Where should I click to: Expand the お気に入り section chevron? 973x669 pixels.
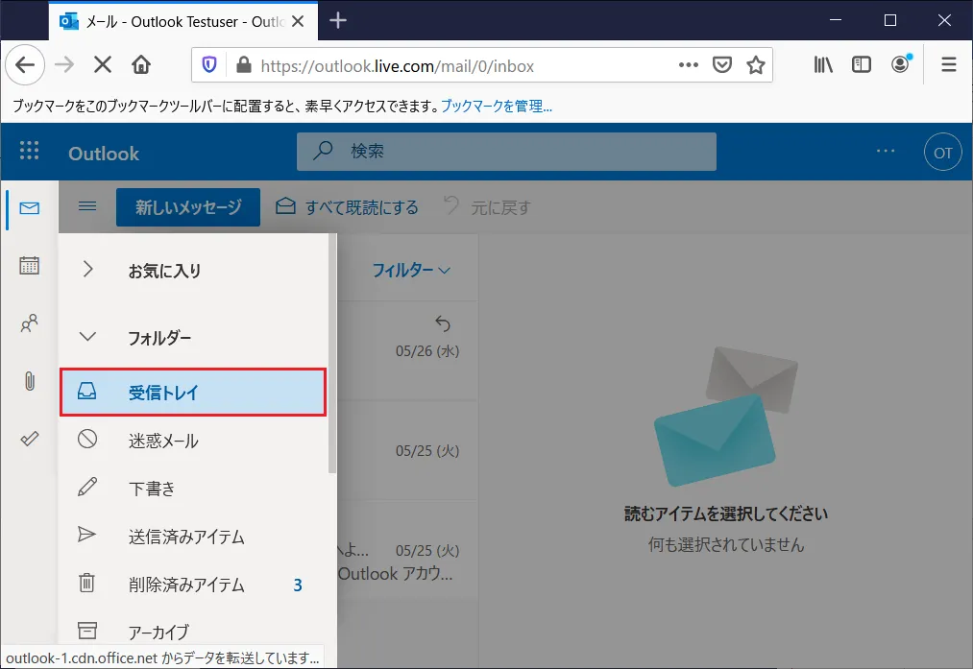click(87, 269)
